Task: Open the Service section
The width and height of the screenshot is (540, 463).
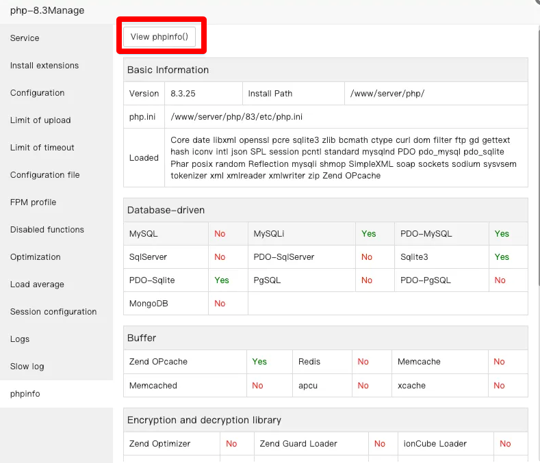Action: pyautogui.click(x=57, y=38)
